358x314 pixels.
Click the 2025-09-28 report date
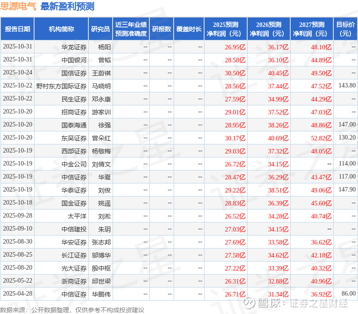[x=17, y=216]
